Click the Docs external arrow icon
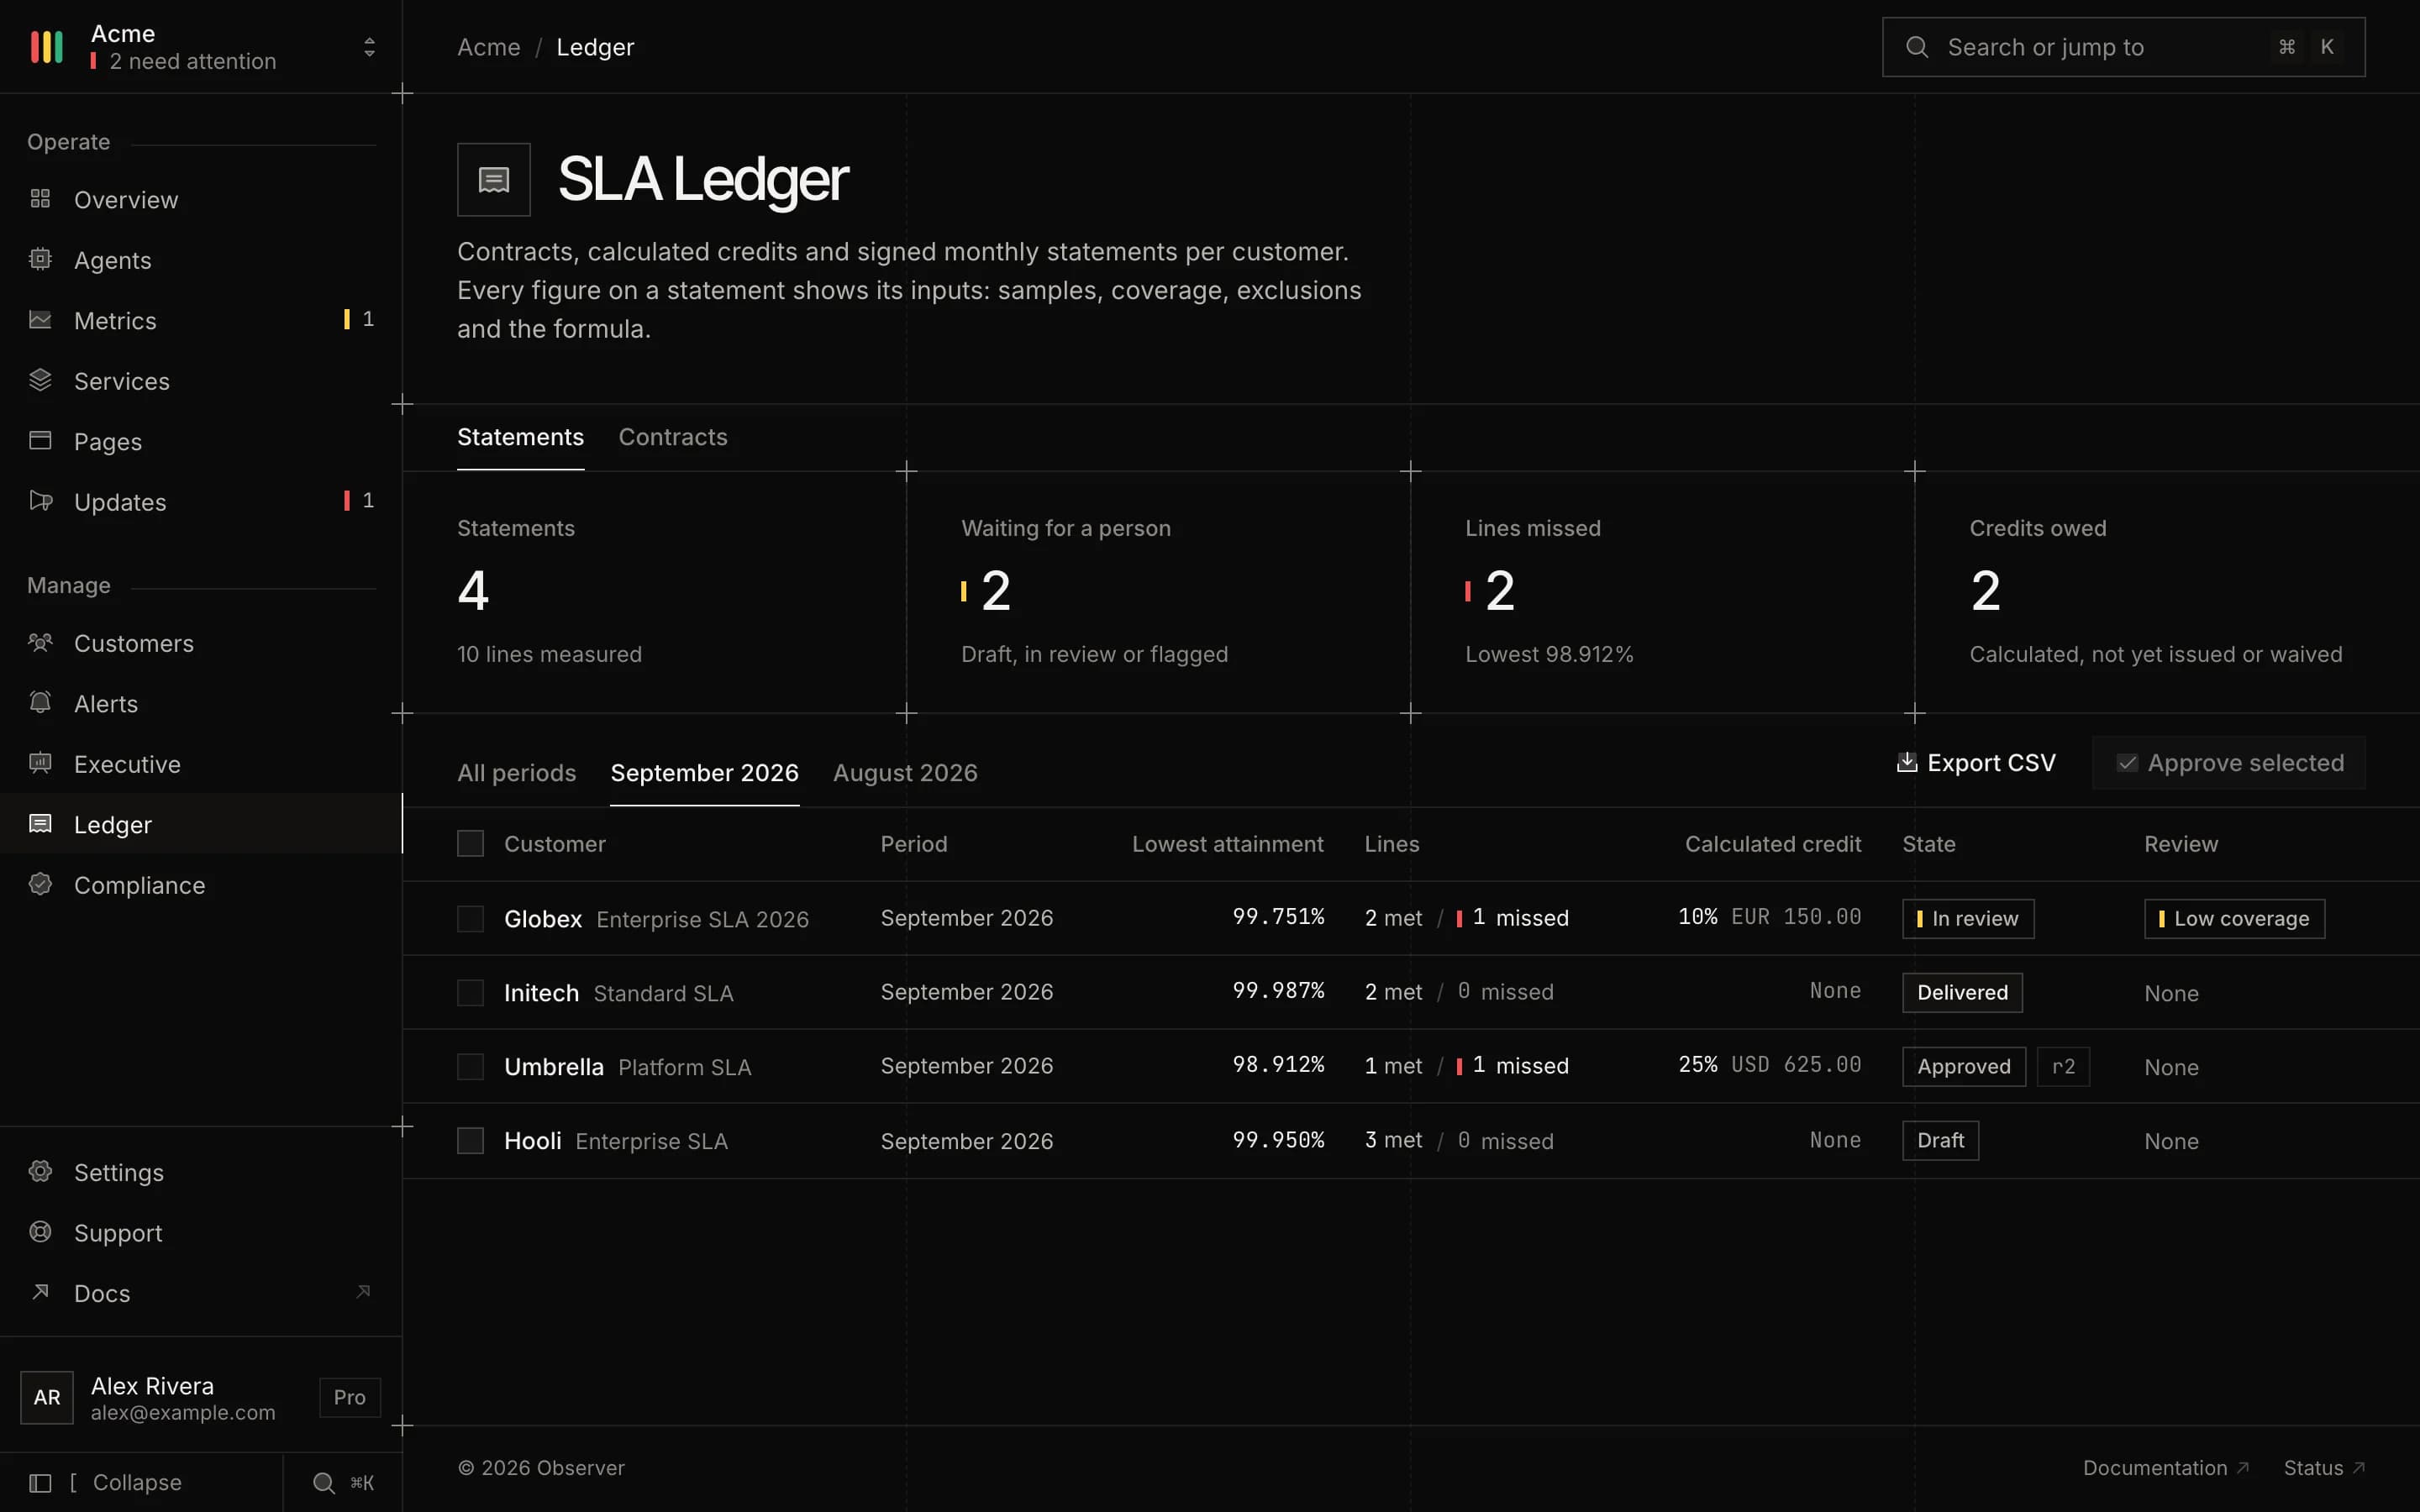Image resolution: width=2420 pixels, height=1512 pixels. point(40,1292)
